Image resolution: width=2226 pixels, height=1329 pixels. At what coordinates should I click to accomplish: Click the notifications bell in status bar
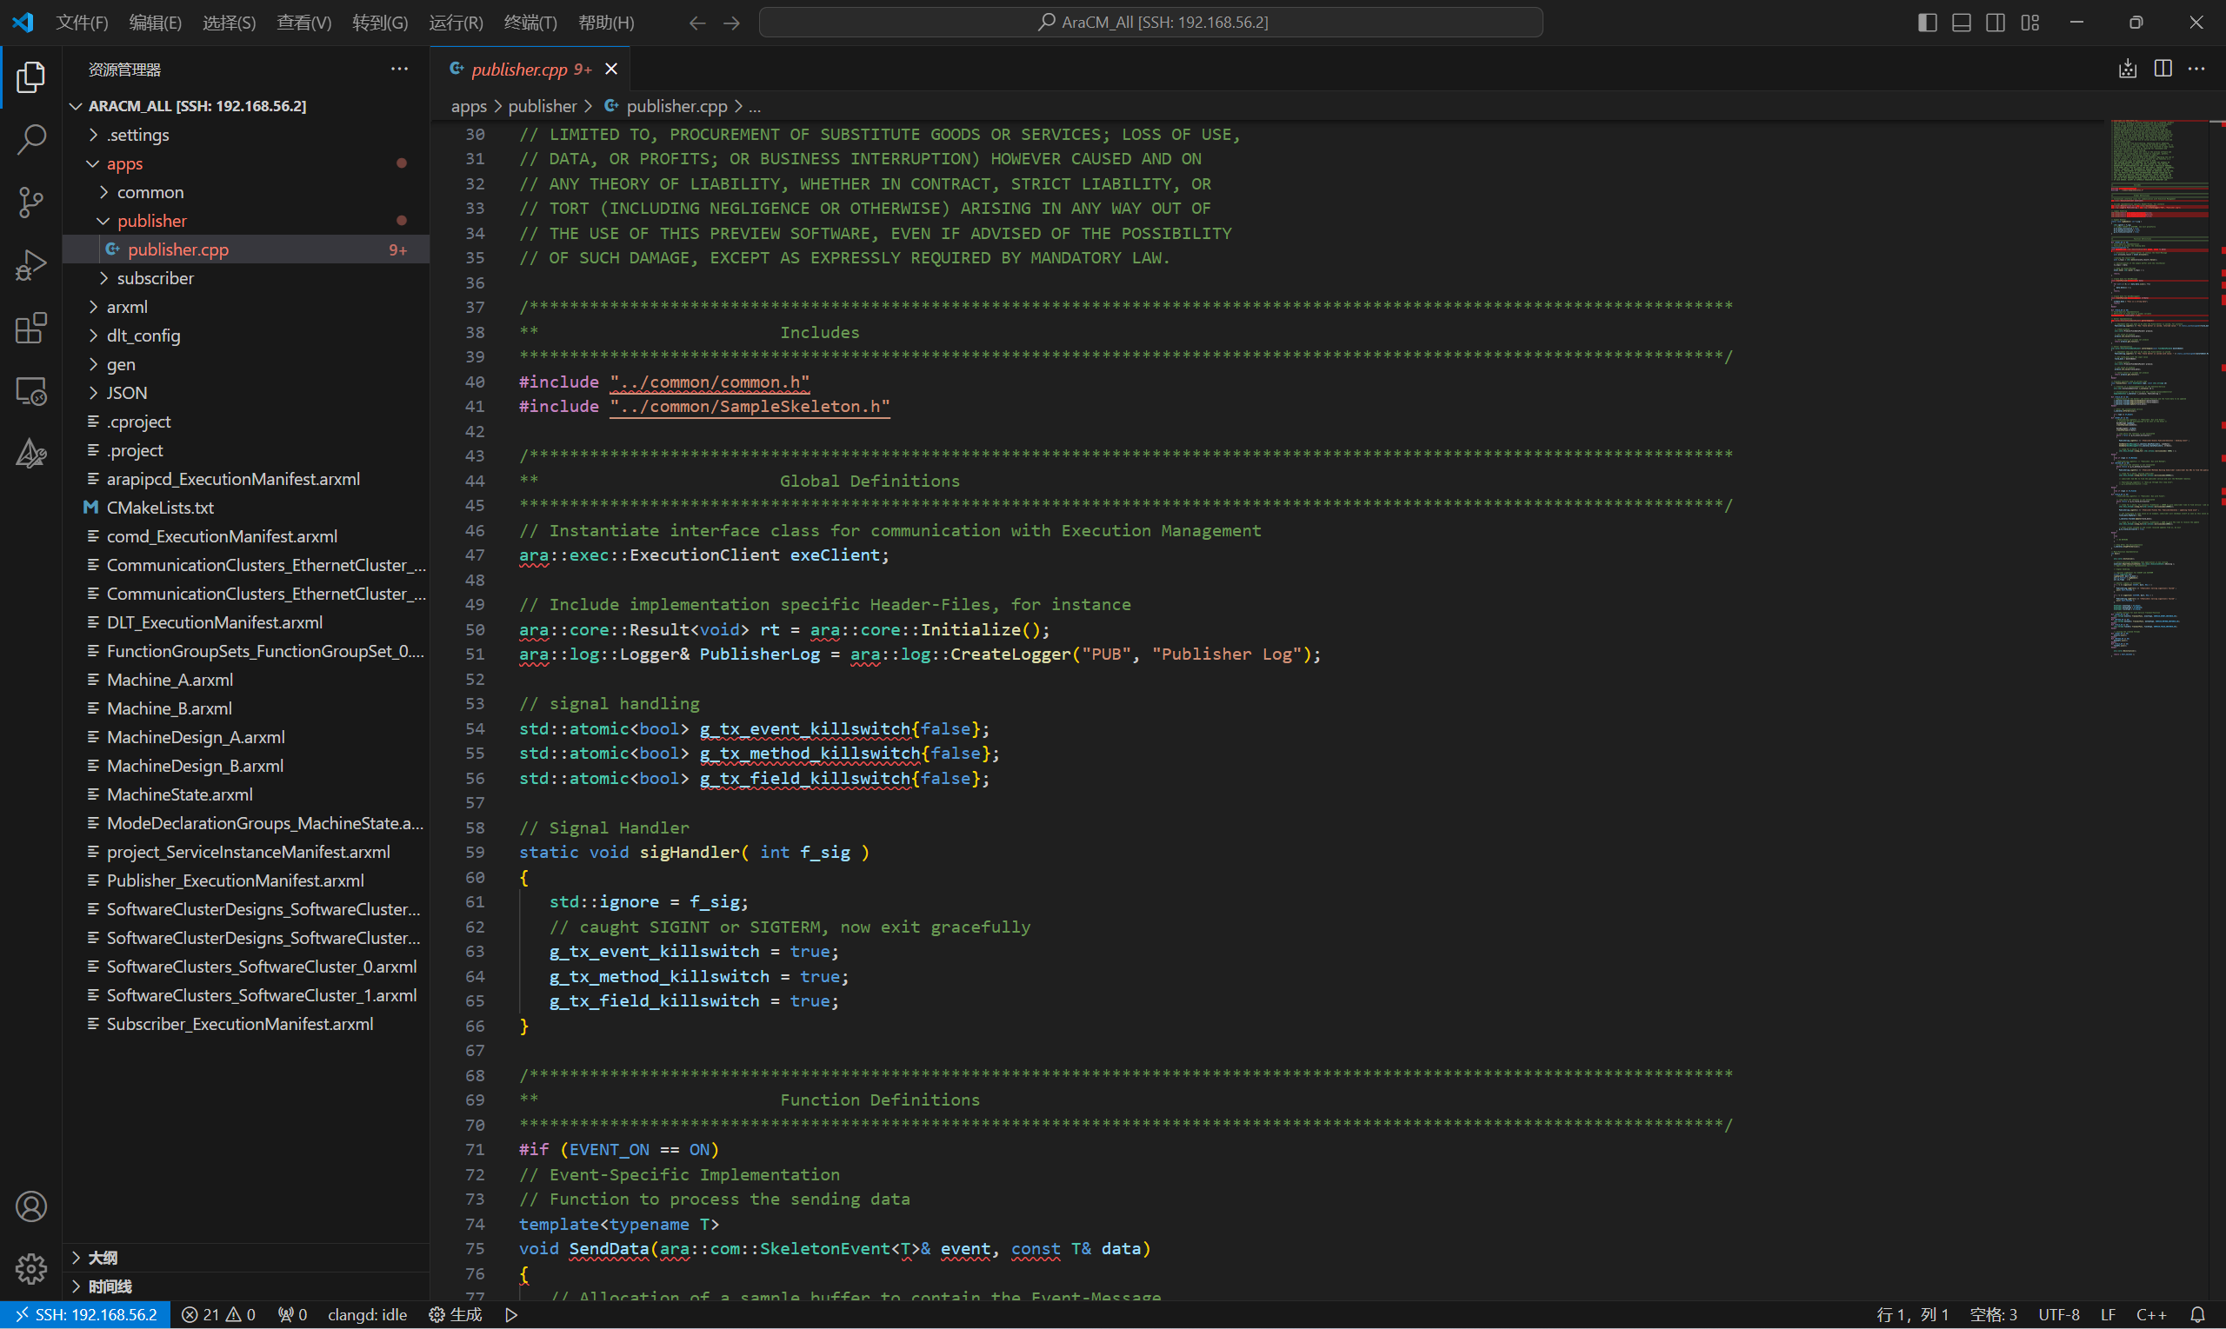pos(2197,1315)
